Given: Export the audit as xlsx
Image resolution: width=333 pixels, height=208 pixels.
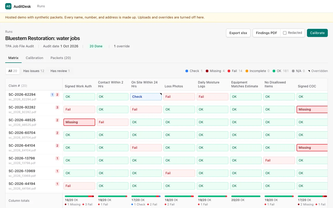Looking at the screenshot, I should click(238, 33).
